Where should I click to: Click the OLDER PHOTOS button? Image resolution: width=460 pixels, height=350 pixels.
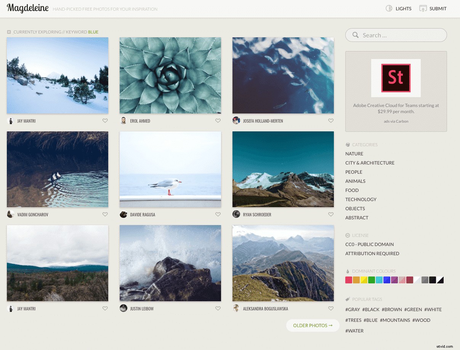pos(313,325)
